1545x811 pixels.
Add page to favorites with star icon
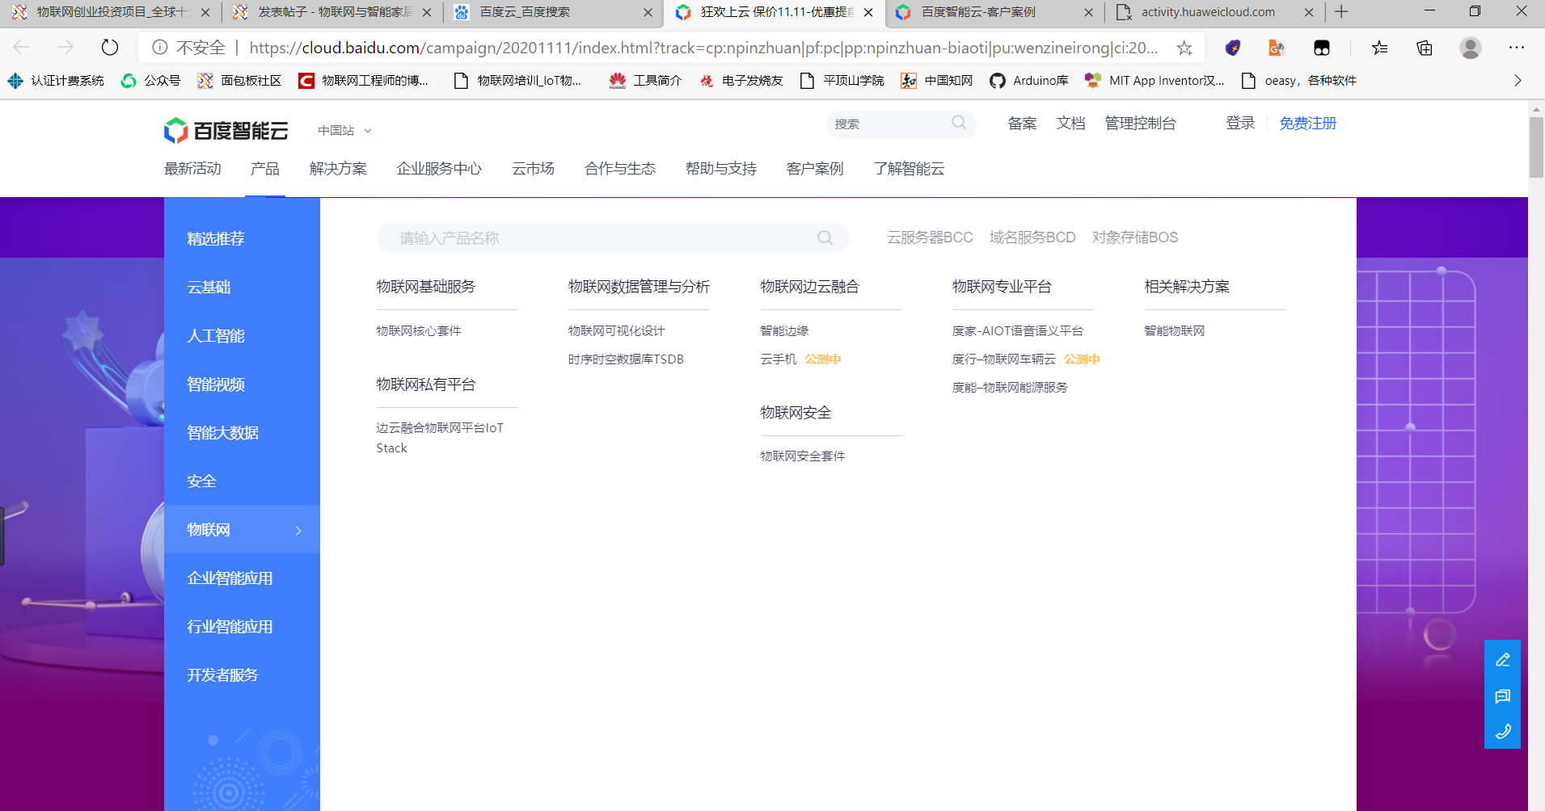click(x=1184, y=48)
